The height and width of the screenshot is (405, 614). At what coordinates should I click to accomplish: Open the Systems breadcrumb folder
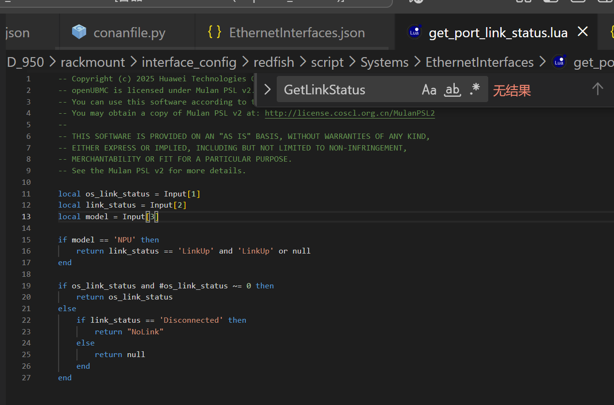click(x=384, y=62)
